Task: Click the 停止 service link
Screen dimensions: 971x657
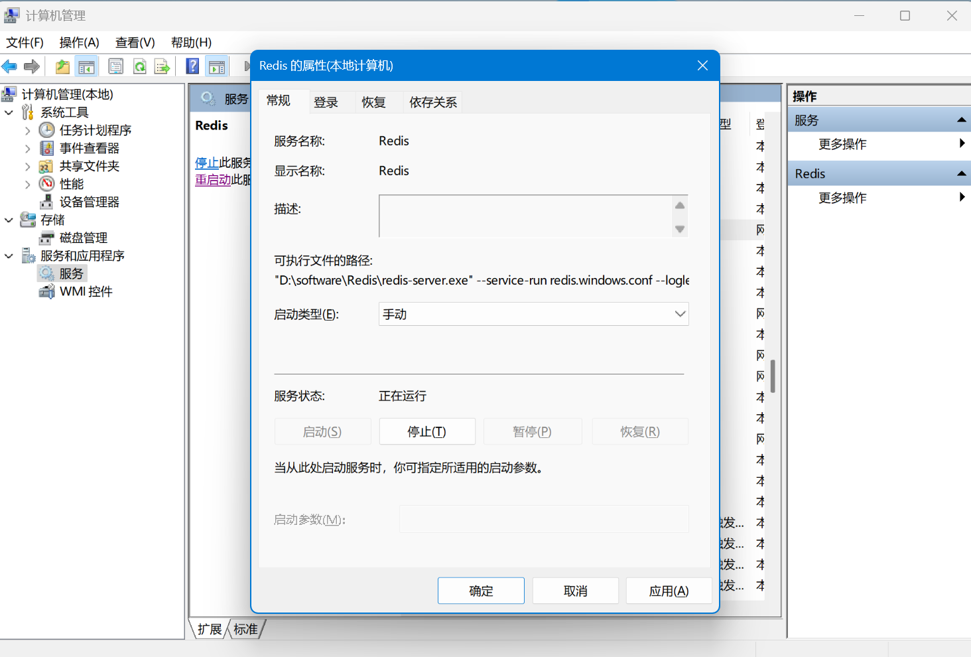Action: pyautogui.click(x=207, y=163)
